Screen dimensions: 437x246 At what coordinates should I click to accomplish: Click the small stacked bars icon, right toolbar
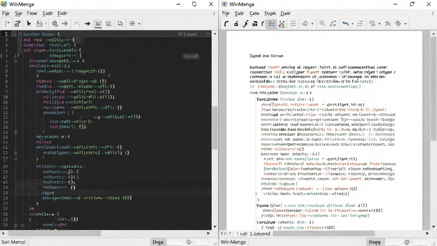point(254,24)
